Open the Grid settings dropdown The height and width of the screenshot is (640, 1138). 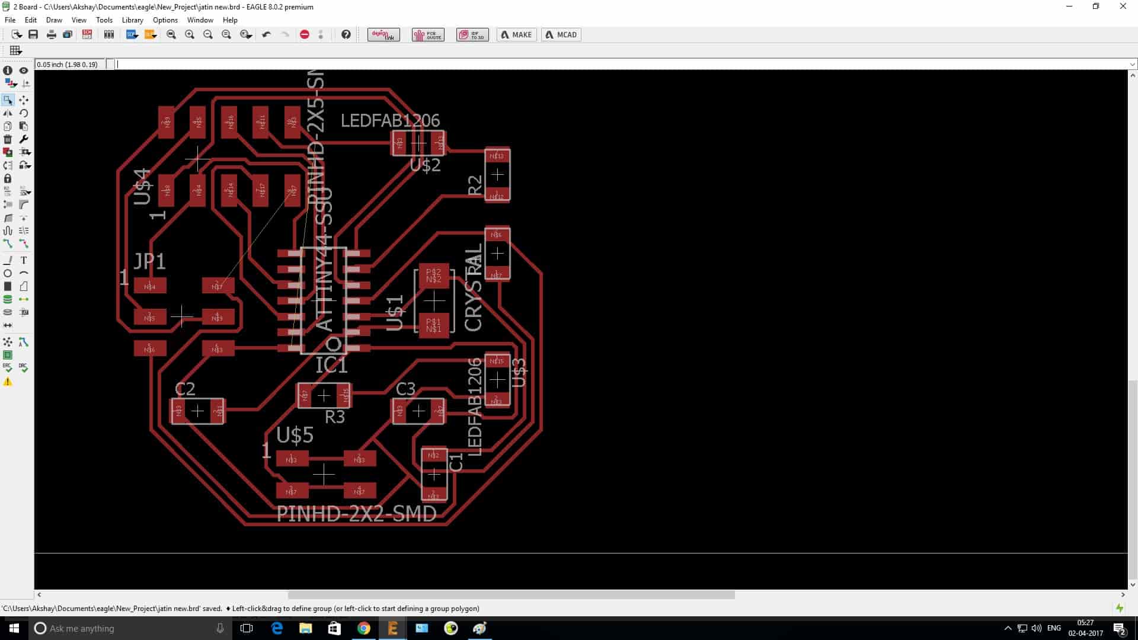click(x=15, y=50)
